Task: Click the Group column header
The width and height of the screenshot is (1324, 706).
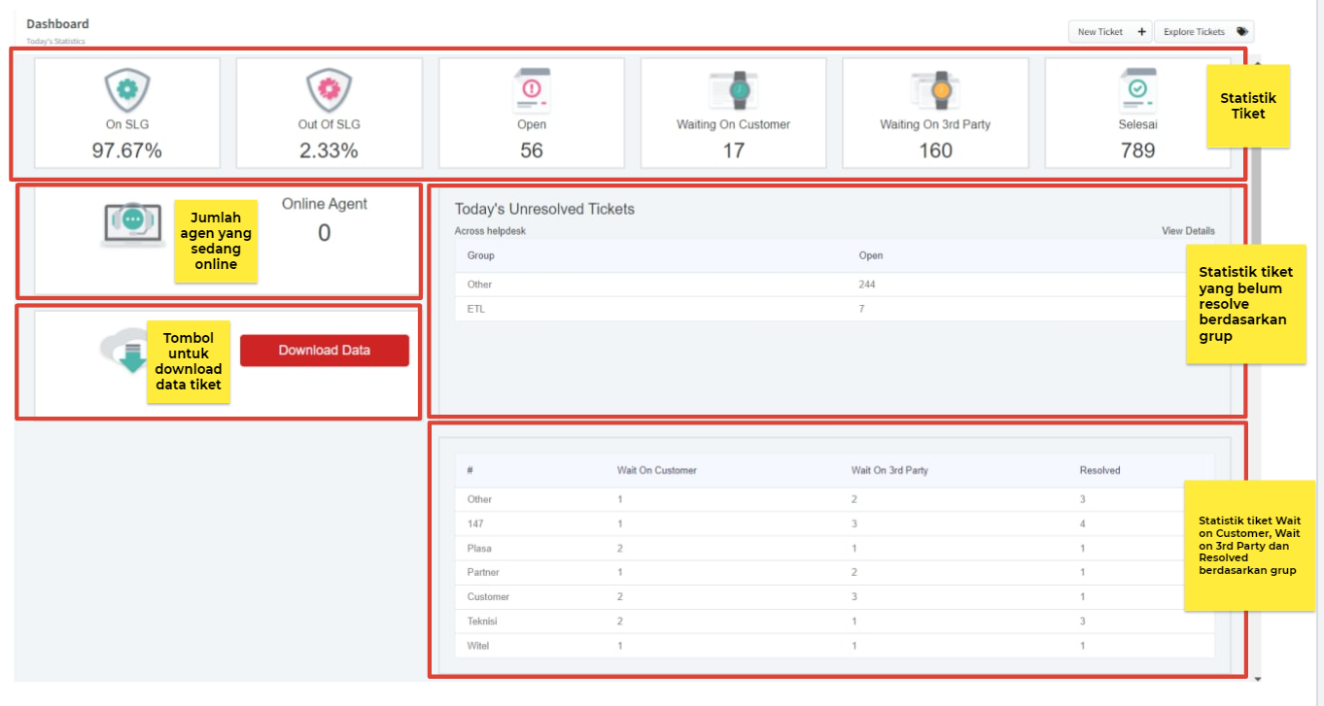Action: coord(480,255)
